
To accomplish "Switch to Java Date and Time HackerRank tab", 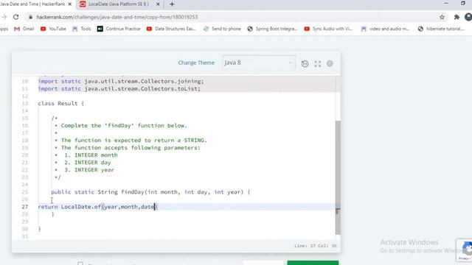I will pyautogui.click(x=32, y=4).
